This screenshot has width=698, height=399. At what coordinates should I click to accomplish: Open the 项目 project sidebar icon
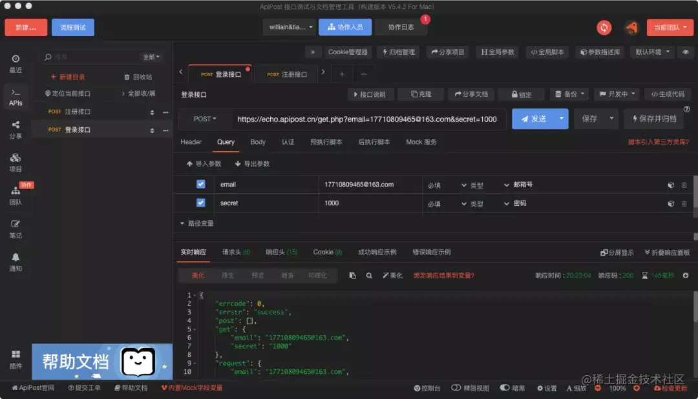click(16, 162)
